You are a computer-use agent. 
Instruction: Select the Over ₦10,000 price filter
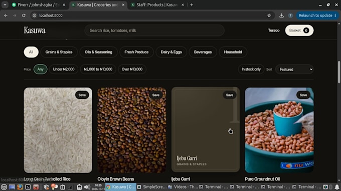click(132, 69)
